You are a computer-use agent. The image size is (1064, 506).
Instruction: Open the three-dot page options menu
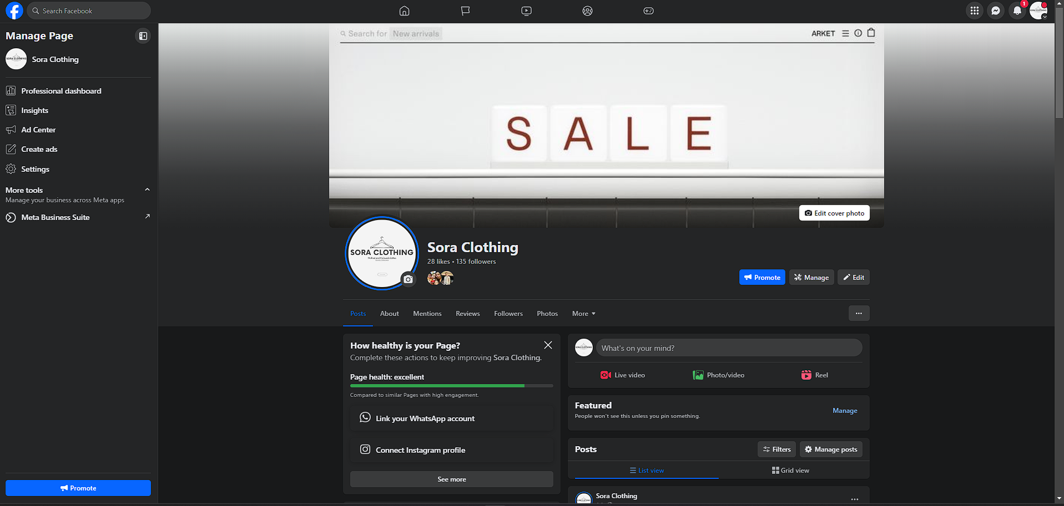pyautogui.click(x=859, y=313)
